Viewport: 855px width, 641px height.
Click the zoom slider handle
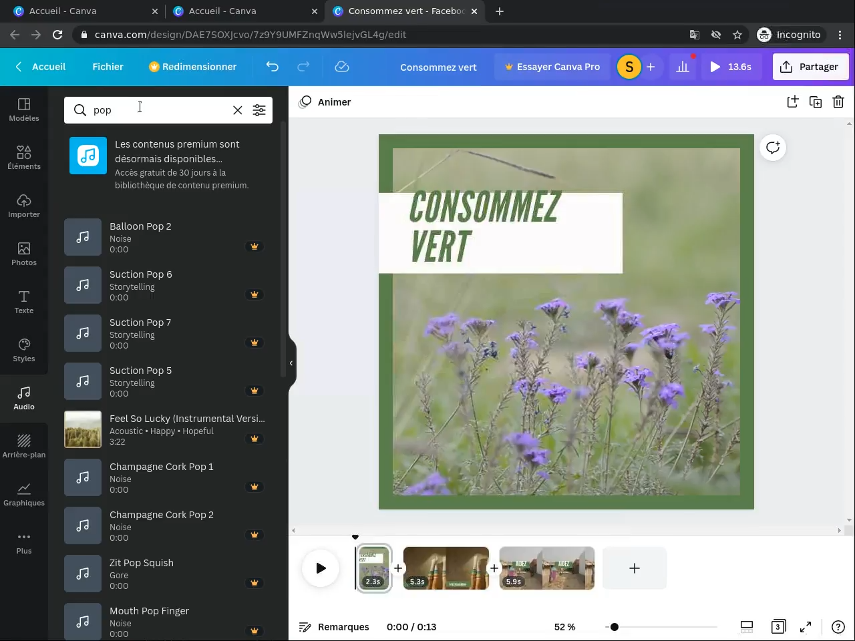pyautogui.click(x=614, y=627)
